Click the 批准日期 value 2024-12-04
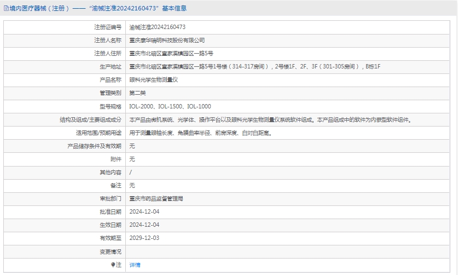This screenshot has height=275, width=458. [144, 211]
